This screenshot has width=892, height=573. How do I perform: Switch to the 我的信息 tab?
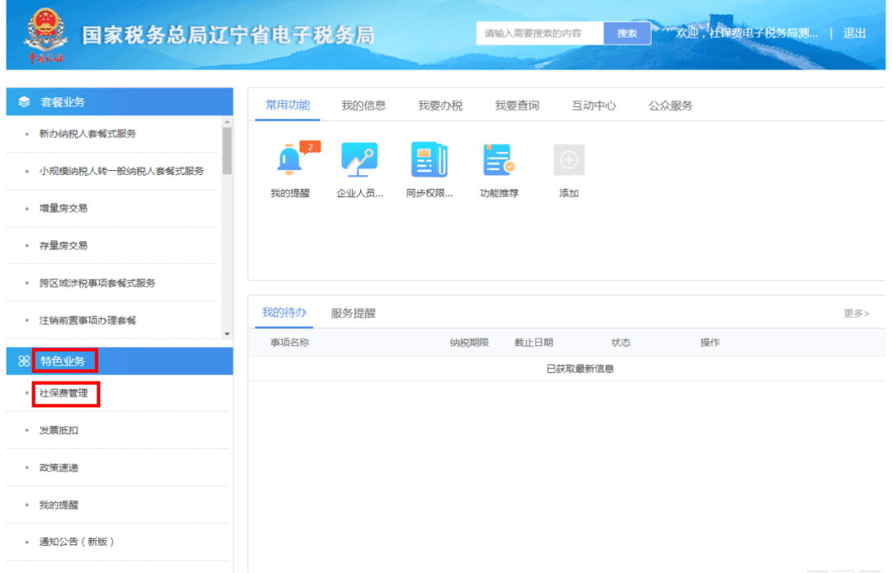click(363, 106)
